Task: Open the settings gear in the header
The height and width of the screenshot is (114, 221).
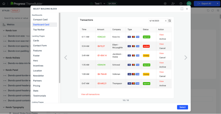Action: (x=165, y=4)
